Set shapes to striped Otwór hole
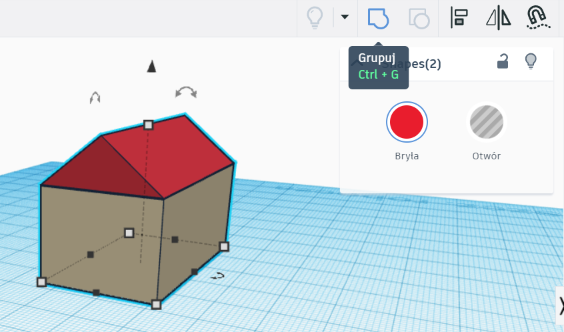This screenshot has width=564, height=332. [x=486, y=122]
